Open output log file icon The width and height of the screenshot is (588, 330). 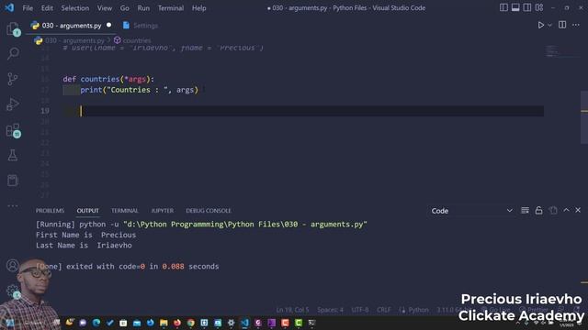point(553,210)
